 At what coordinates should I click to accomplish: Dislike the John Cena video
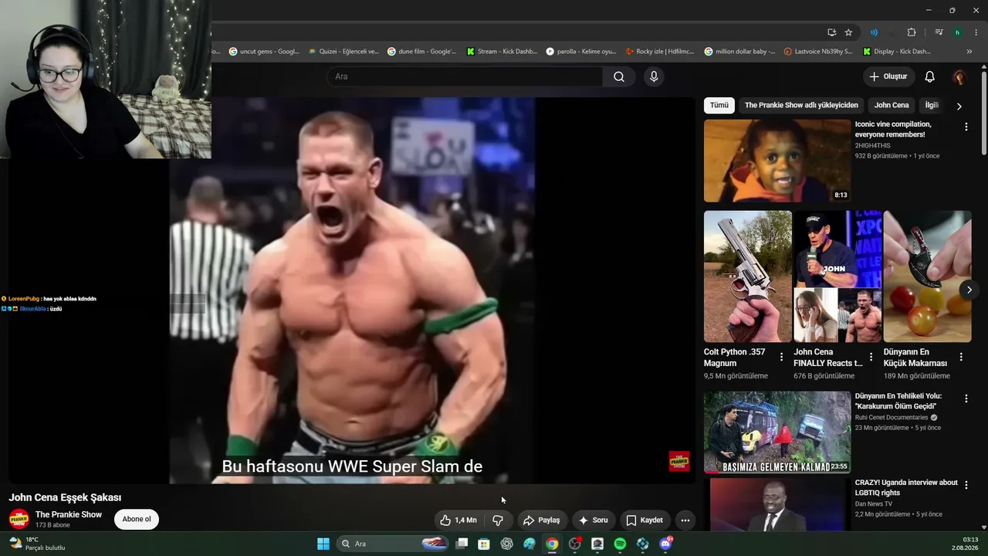coord(498,520)
